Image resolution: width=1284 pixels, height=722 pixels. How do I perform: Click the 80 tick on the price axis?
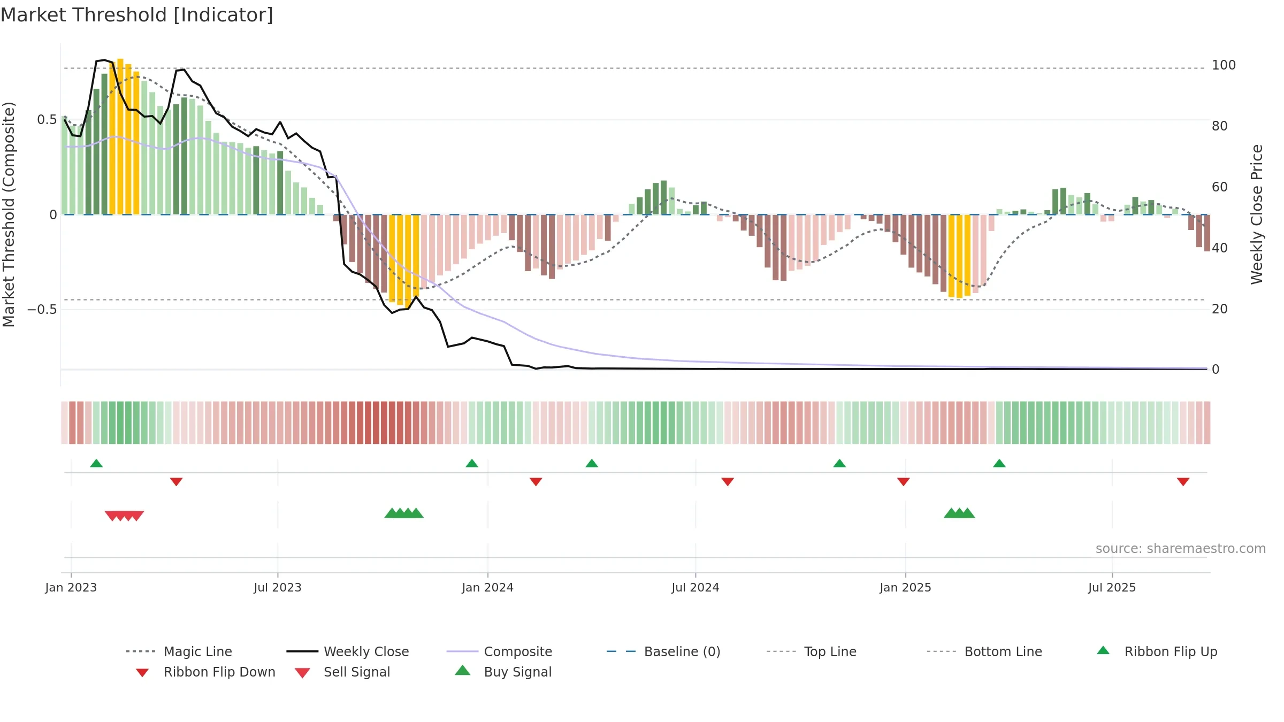click(1220, 126)
